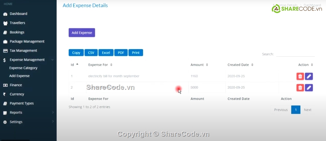Delete the electricity bill expense row
Viewport: 326px width, 141px height.
[300, 76]
